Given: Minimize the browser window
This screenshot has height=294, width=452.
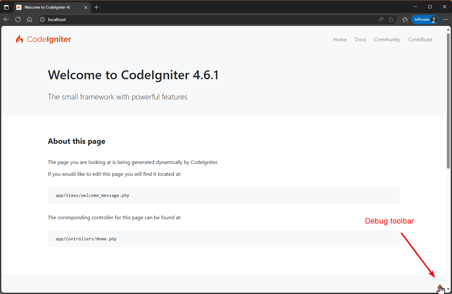Looking at the screenshot, I should (x=415, y=7).
